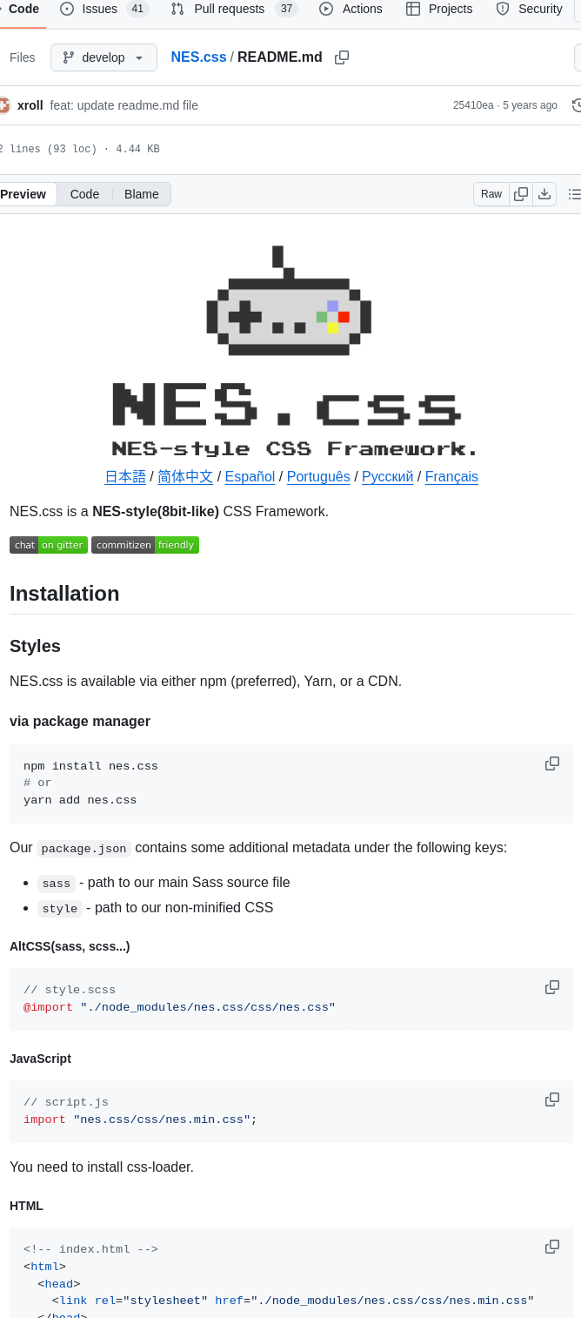581x1318 pixels.
Task: Copy the style.scss import snippet
Action: 552,987
